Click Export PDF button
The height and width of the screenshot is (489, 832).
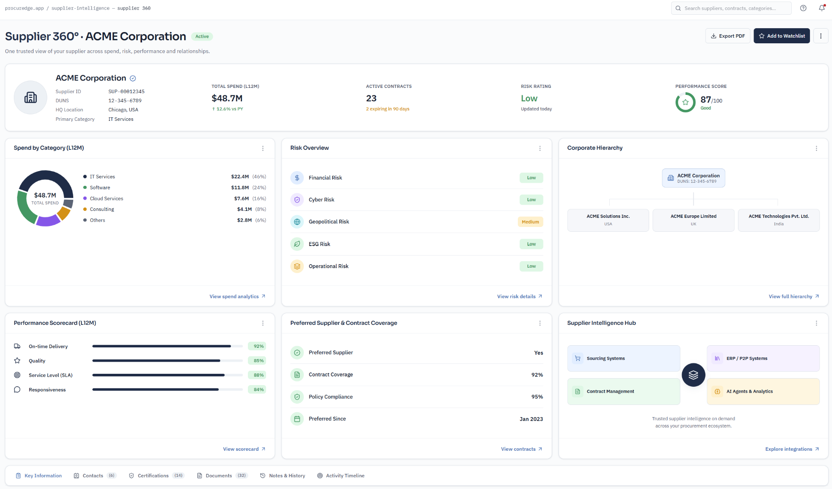click(x=728, y=36)
